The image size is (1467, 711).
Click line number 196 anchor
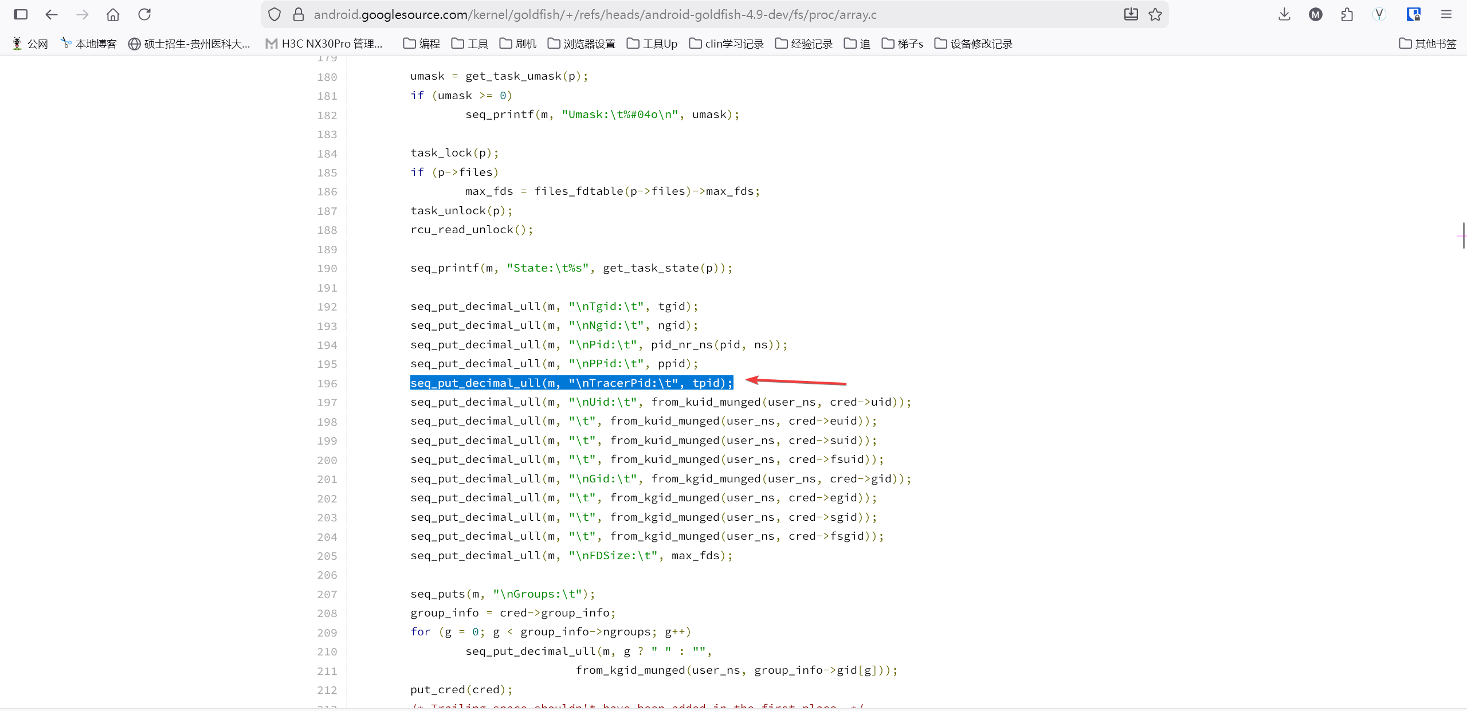click(327, 384)
